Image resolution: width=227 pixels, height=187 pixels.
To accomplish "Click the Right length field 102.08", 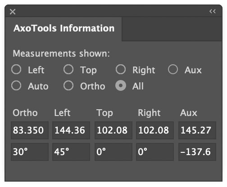I will [x=155, y=130].
